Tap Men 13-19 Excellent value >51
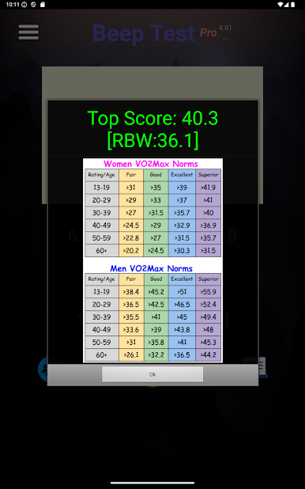 (x=182, y=292)
